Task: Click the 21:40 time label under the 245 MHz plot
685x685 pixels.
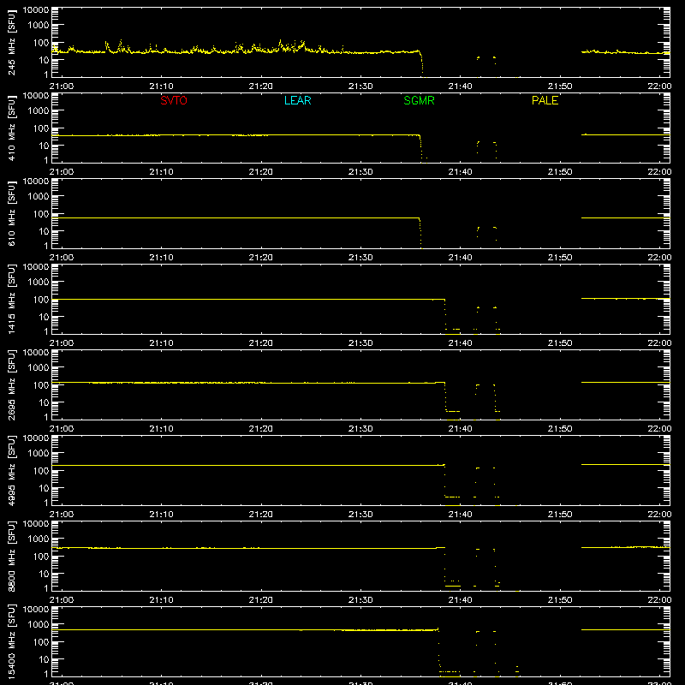Action: click(x=460, y=86)
